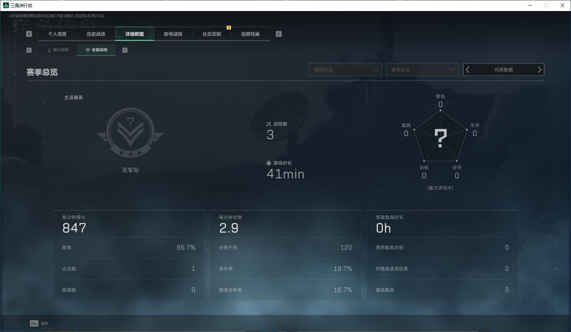Click the 击败干员 120 row
The image size is (571, 332).
(x=285, y=248)
